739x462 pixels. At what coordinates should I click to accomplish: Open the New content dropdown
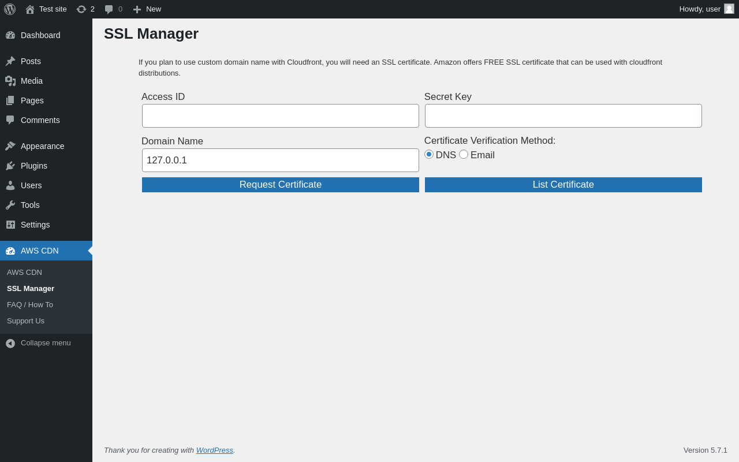147,9
